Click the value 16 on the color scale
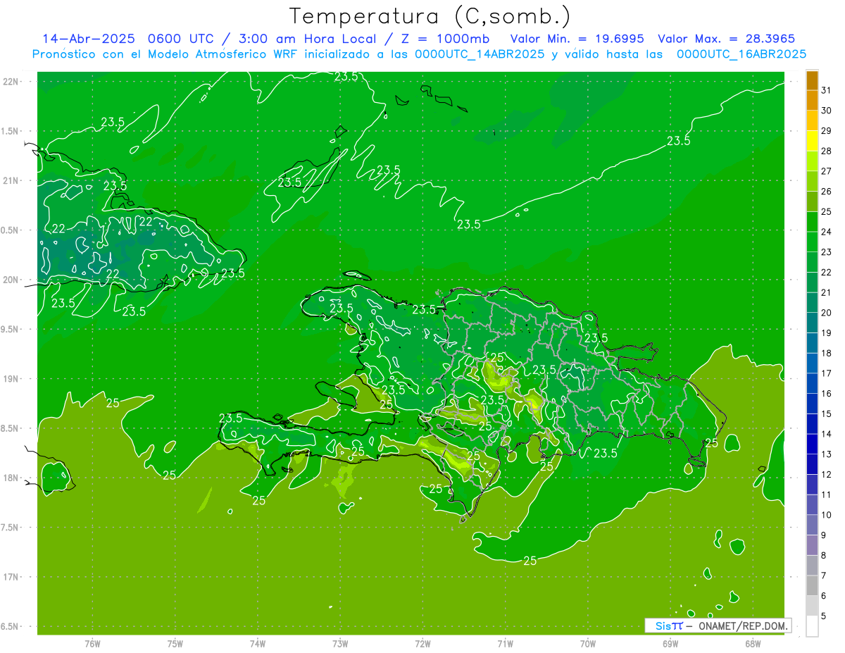This screenshot has width=845, height=653. pos(827,394)
